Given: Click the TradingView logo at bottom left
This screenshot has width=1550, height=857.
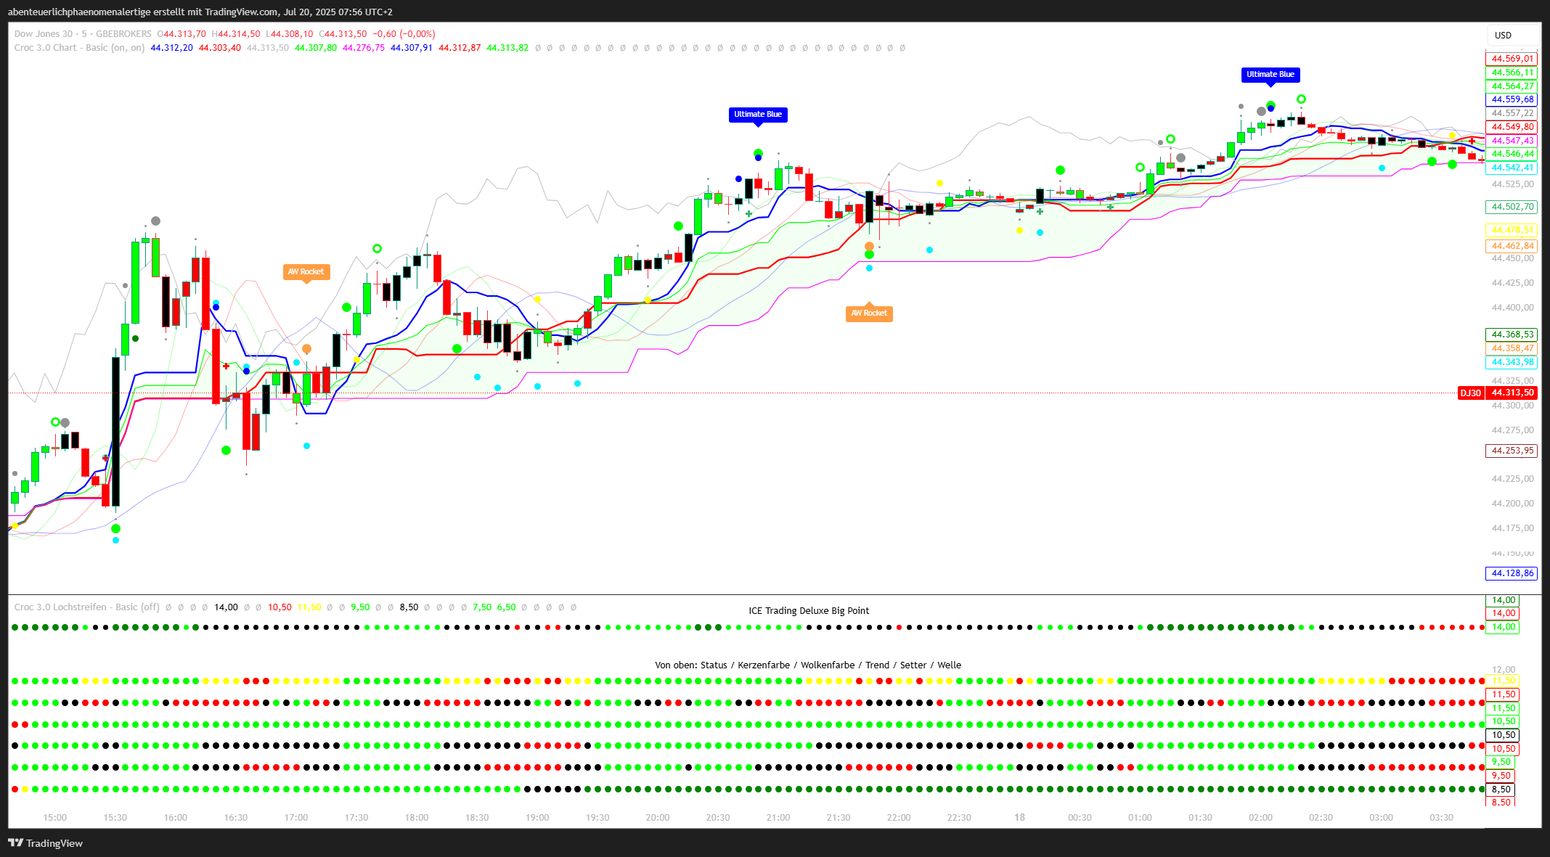Looking at the screenshot, I should [45, 843].
